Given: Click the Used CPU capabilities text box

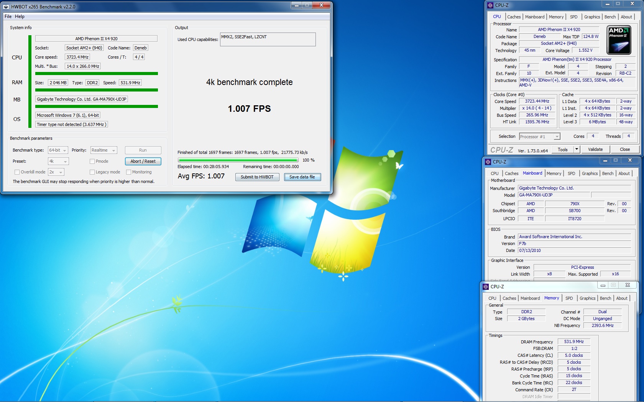Looking at the screenshot, I should pyautogui.click(x=268, y=39).
